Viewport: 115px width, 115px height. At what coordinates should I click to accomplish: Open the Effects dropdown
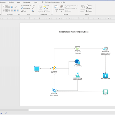[51, 11]
